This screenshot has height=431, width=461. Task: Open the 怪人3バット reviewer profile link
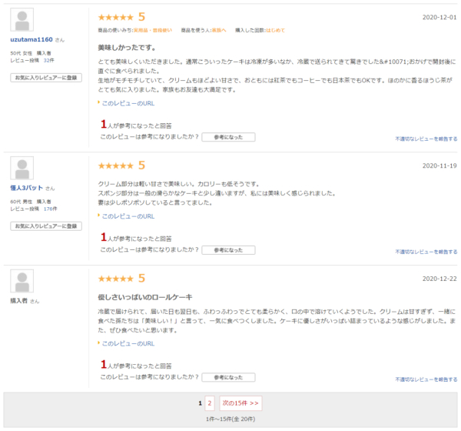click(x=27, y=188)
